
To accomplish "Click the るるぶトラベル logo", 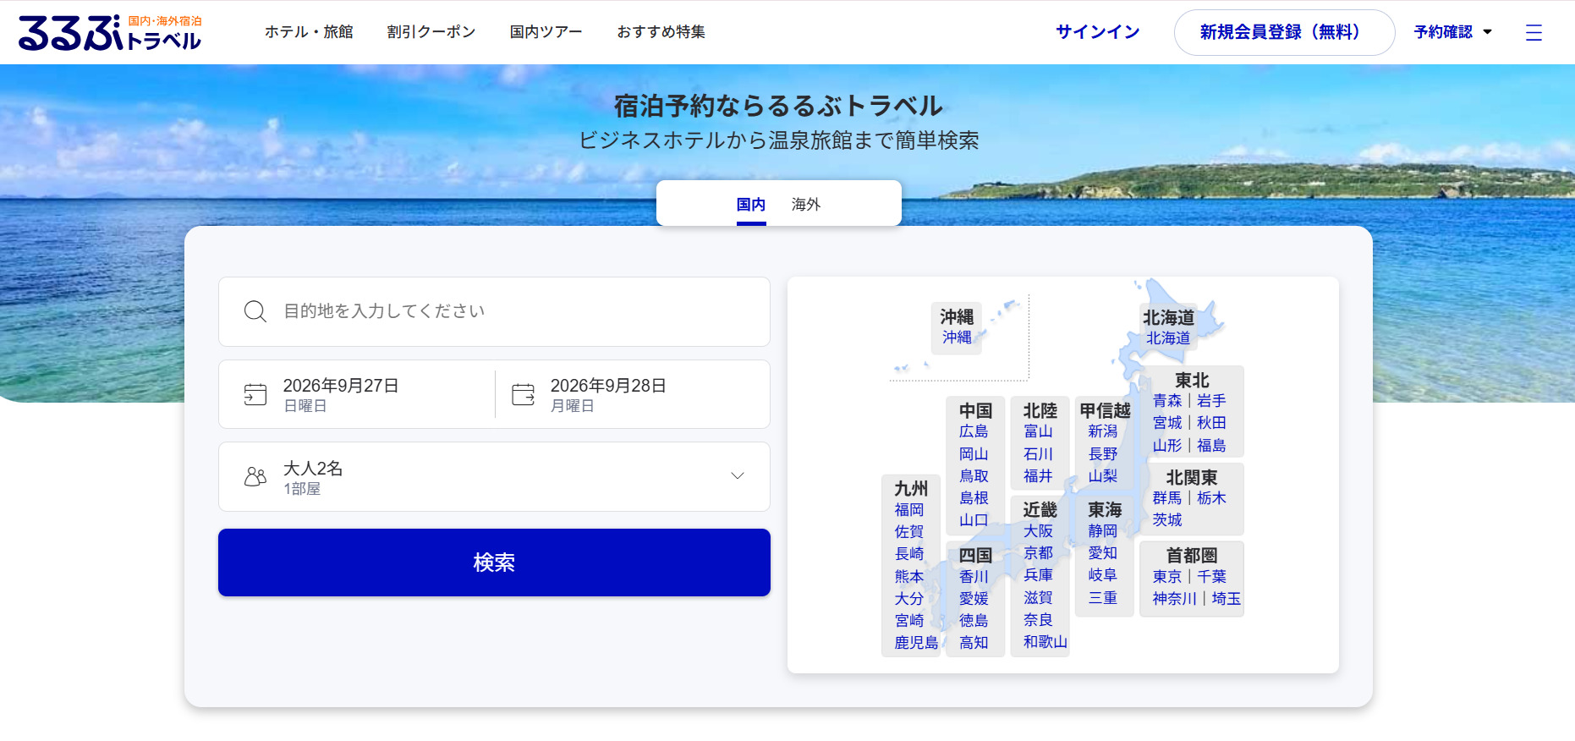I will 110,32.
